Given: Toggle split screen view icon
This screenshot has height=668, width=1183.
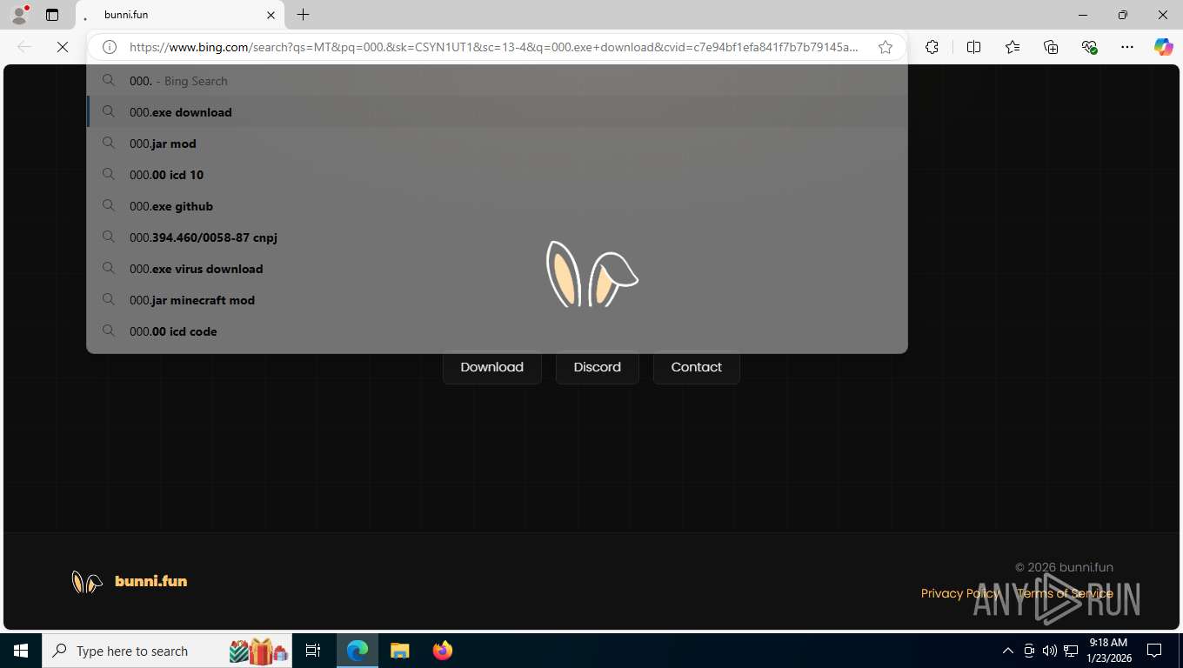Looking at the screenshot, I should [x=974, y=47].
